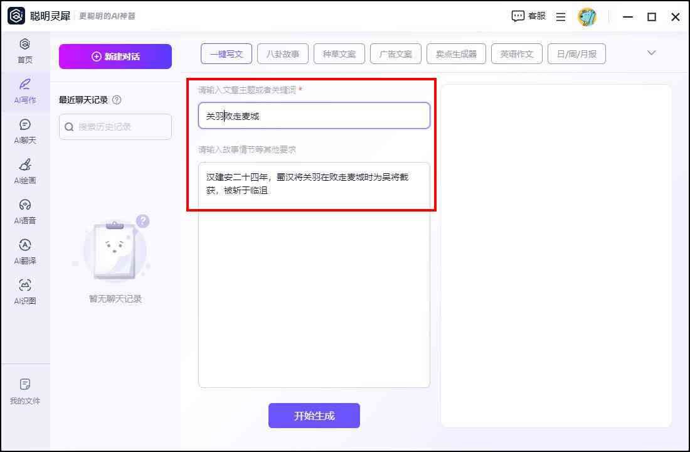The image size is (690, 452).
Task: Open the 首页 home sidebar icon
Action: pyautogui.click(x=24, y=51)
